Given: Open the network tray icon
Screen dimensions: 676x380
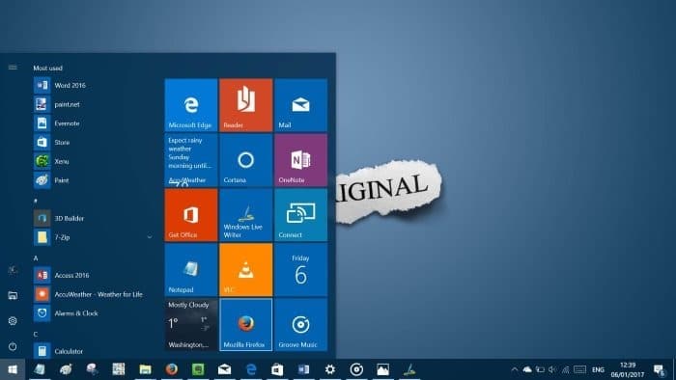Looking at the screenshot, I should 565,369.
